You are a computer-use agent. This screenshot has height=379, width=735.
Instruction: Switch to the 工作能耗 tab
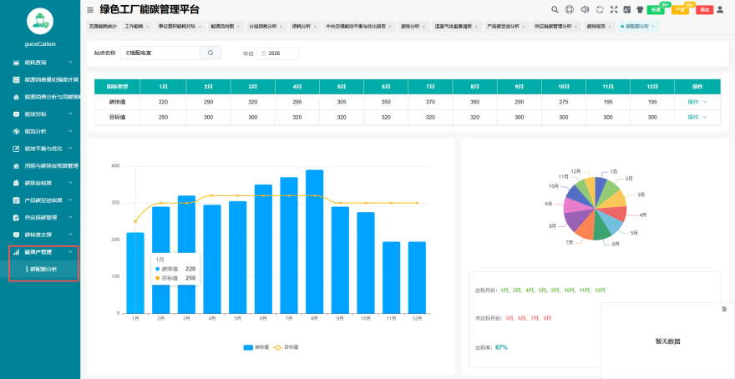(x=136, y=27)
